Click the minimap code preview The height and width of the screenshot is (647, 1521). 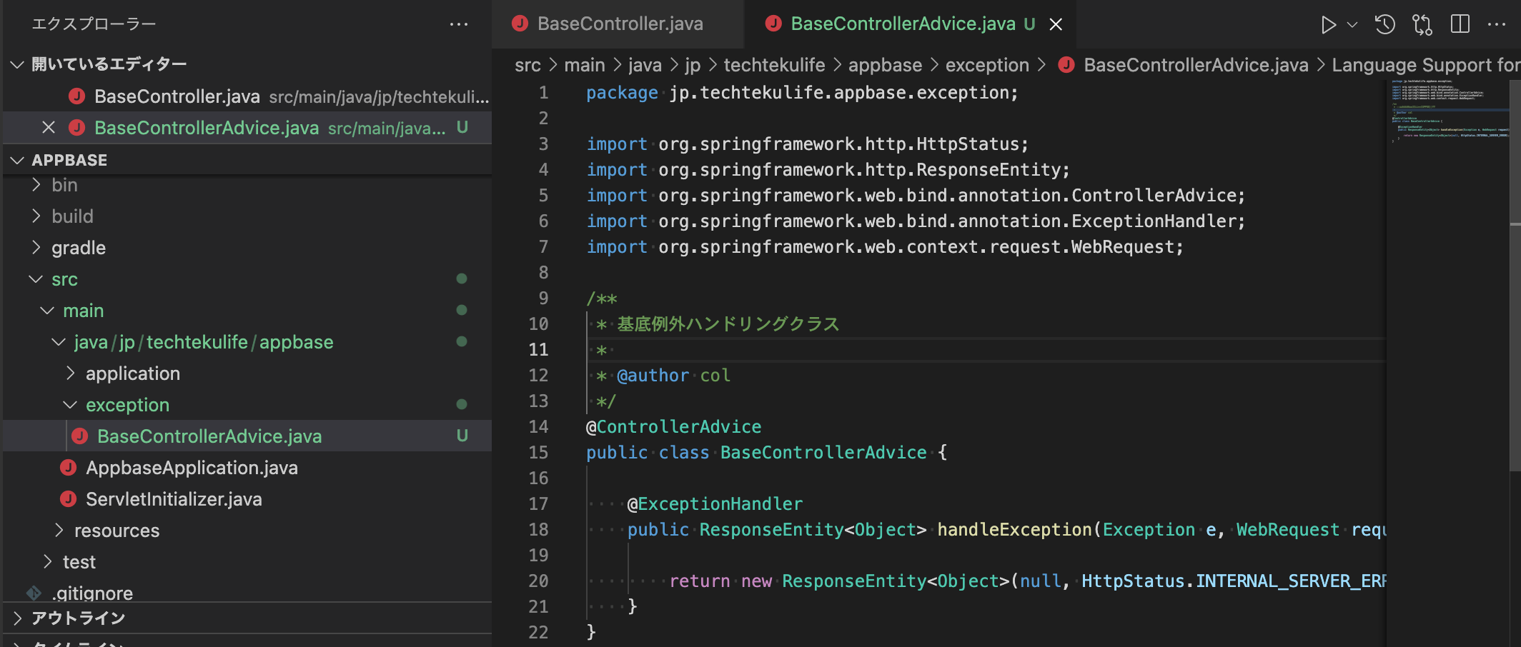(x=1449, y=111)
